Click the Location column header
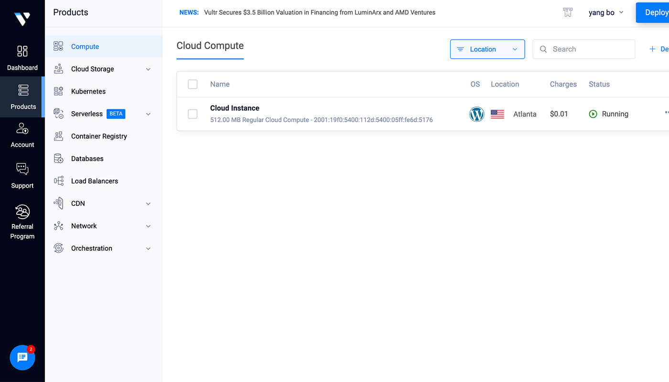This screenshot has width=669, height=382. pos(505,84)
